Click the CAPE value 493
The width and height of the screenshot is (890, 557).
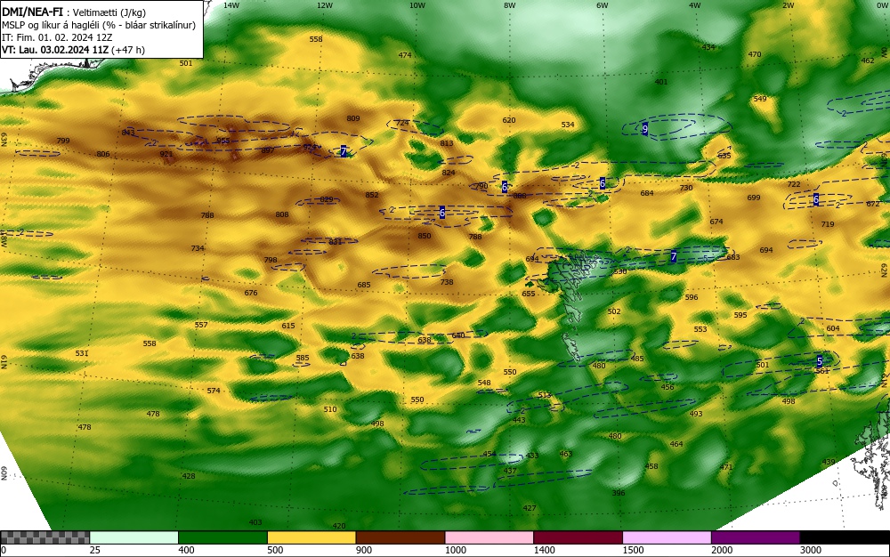[696, 414]
